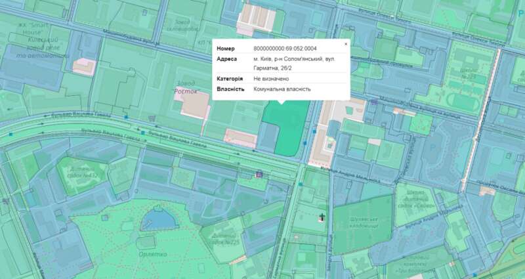This screenshot has height=279, width=525.
Task: Close the parcel info popup
Action: (346, 44)
